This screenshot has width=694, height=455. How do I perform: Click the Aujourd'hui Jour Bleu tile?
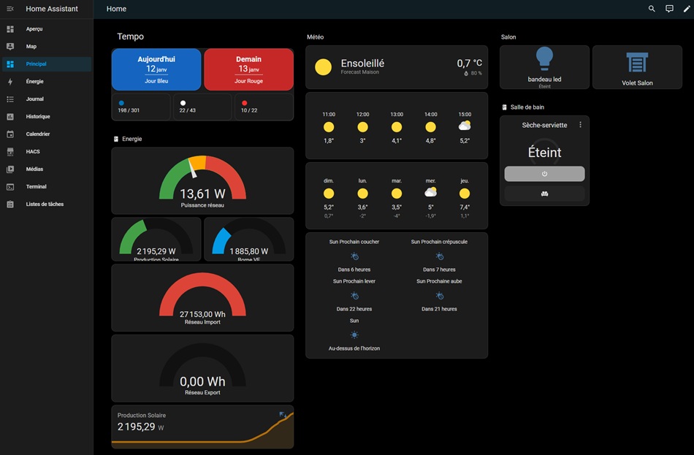click(x=156, y=69)
